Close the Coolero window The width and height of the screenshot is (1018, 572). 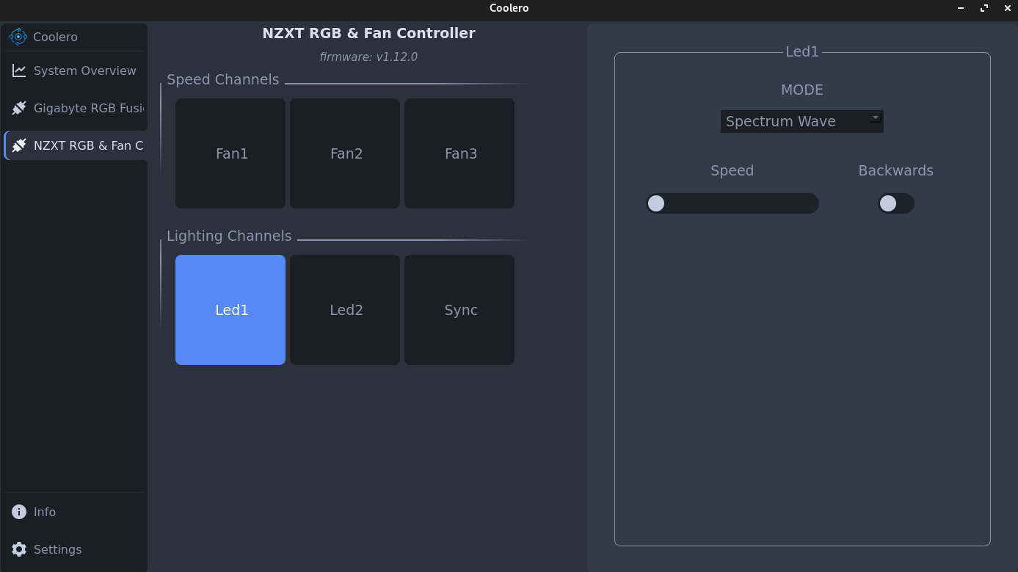[1007, 8]
